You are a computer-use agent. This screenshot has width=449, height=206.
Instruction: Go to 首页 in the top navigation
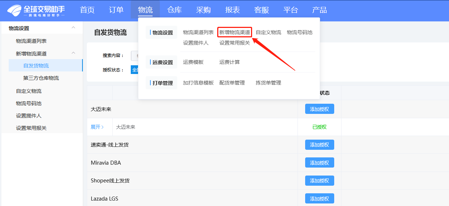tap(87, 10)
